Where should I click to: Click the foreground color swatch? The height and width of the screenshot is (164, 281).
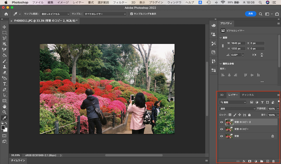[x=3, y=127]
